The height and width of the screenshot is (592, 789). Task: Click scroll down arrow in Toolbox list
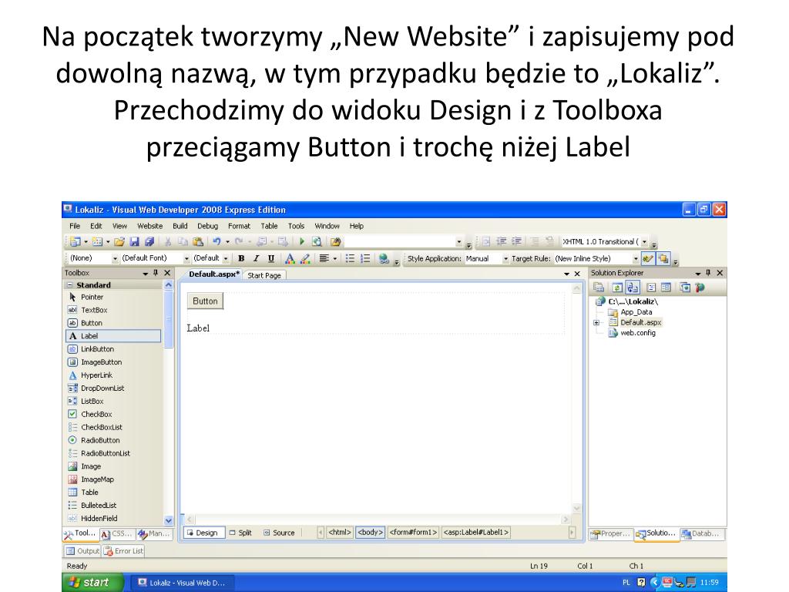click(x=169, y=520)
